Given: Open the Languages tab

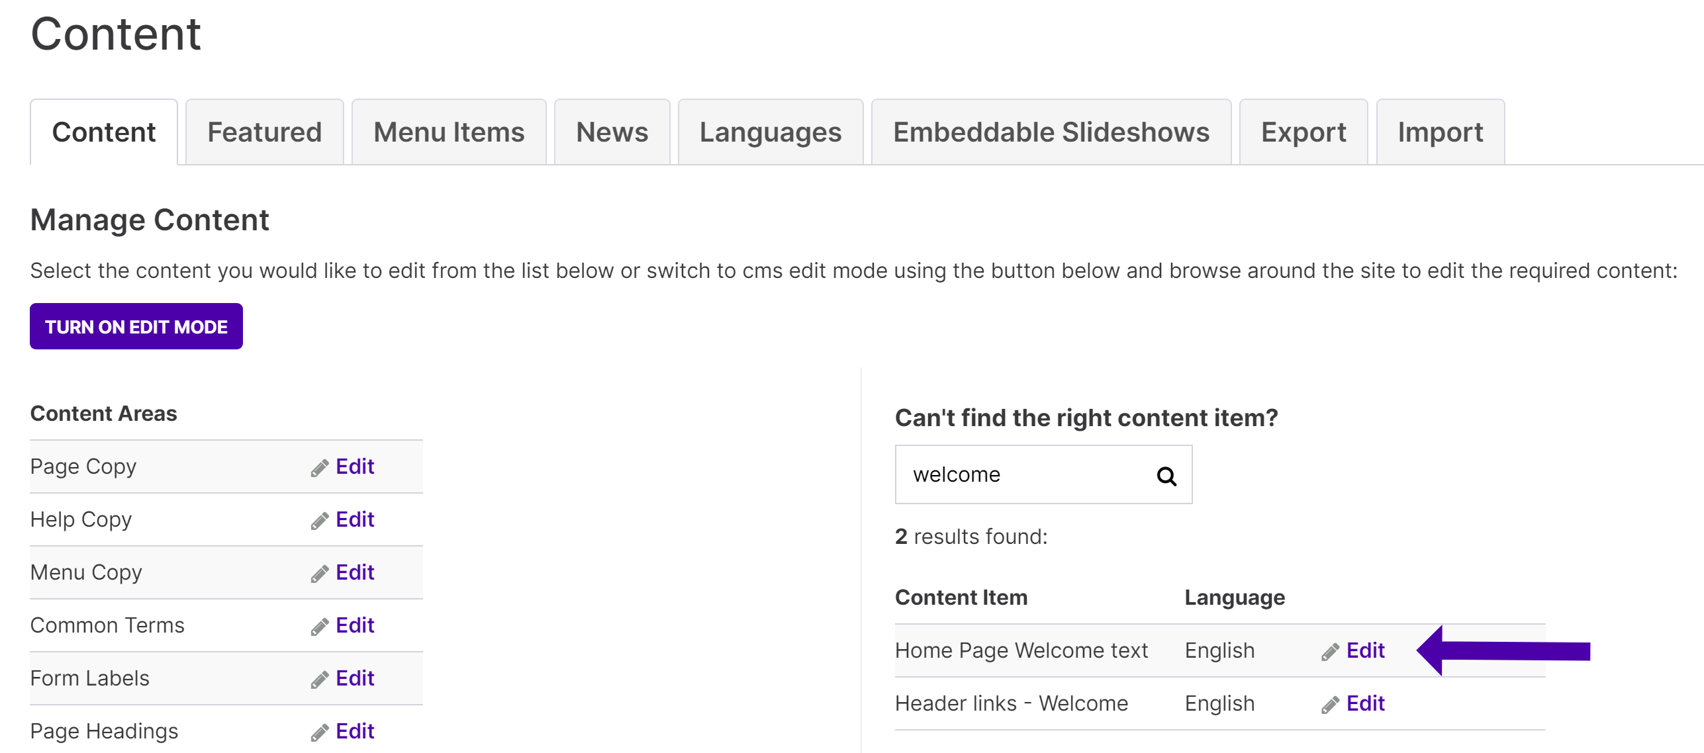Looking at the screenshot, I should point(771,132).
